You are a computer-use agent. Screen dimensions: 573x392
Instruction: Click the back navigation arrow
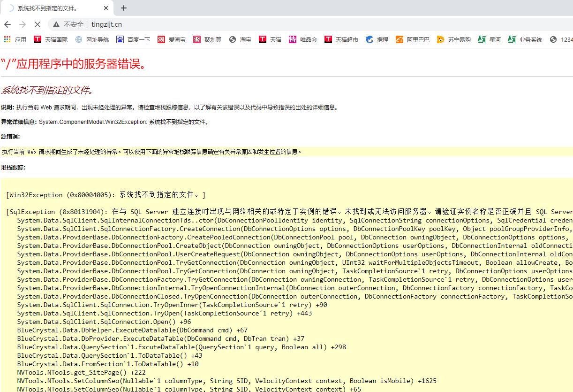point(8,24)
